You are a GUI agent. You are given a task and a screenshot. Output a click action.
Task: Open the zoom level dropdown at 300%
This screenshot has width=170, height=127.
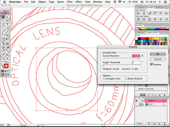coord(8,125)
